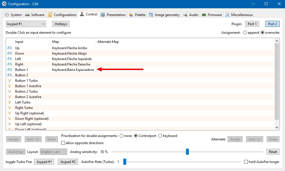
Task: Click the V icon beside Left Turbo
Action: point(10,102)
